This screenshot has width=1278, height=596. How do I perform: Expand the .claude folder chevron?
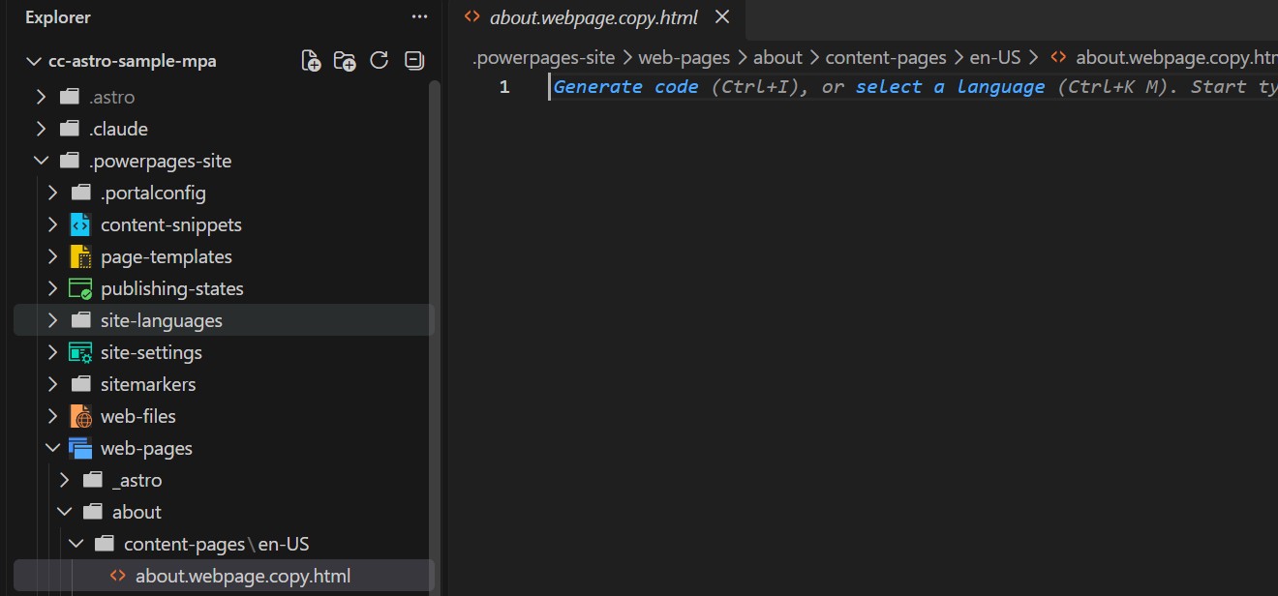(x=41, y=129)
